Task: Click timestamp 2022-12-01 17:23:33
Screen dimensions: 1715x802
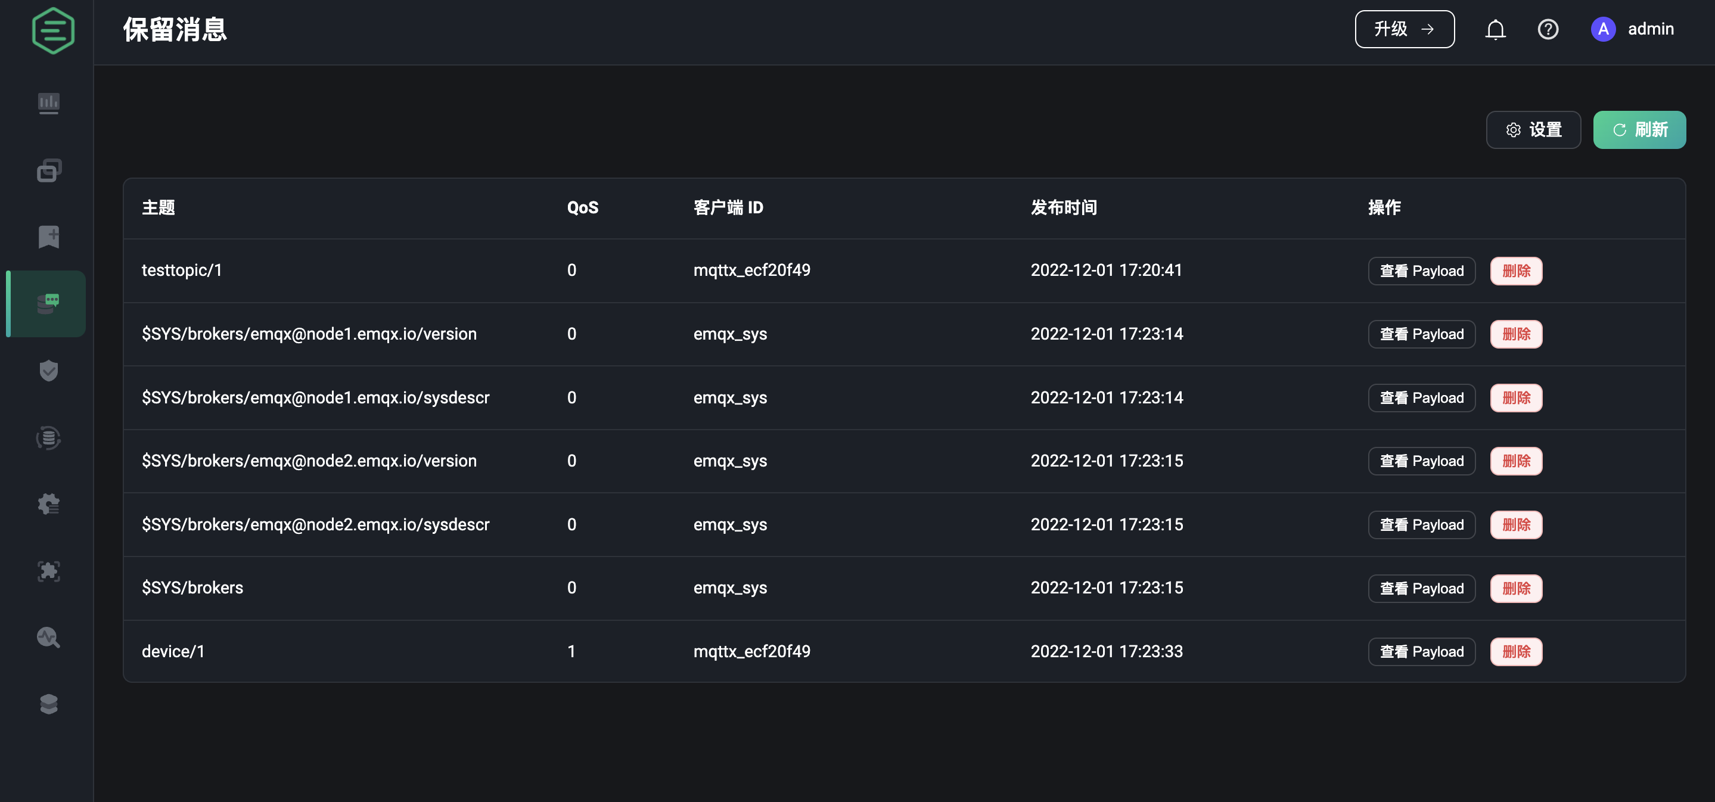Action: 1107,652
